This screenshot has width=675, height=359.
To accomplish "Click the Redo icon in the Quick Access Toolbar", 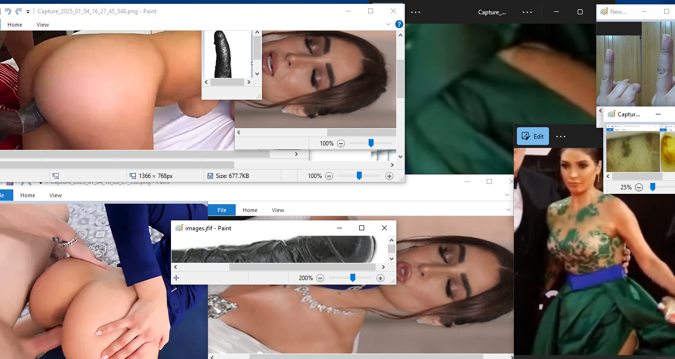I will 19,11.
